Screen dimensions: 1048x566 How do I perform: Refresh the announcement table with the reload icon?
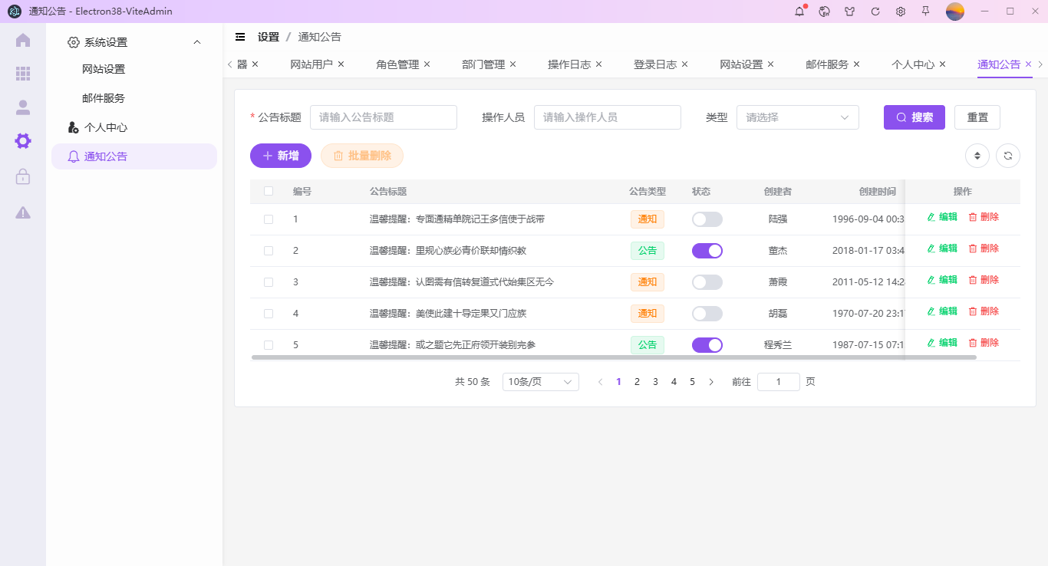point(1008,155)
